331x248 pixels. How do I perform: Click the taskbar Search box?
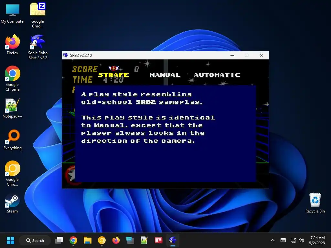[35, 240]
